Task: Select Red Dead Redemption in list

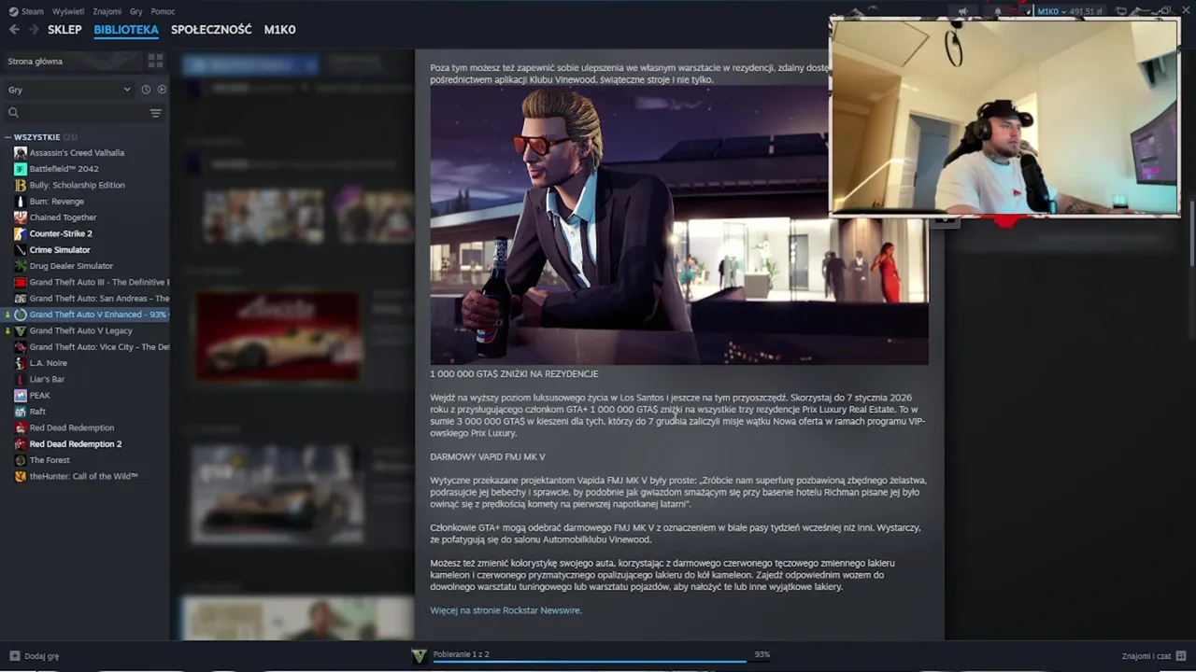Action: pos(71,427)
